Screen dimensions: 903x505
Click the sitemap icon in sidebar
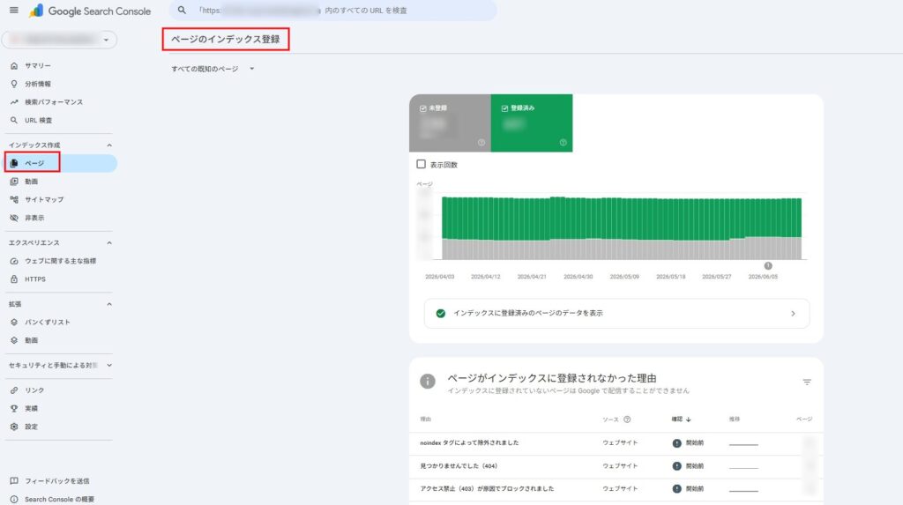[14, 199]
